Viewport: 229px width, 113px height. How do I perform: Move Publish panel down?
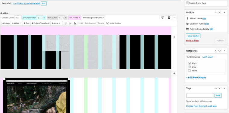pos(219,12)
